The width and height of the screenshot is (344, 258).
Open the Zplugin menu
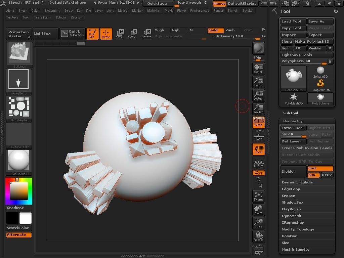60,17
